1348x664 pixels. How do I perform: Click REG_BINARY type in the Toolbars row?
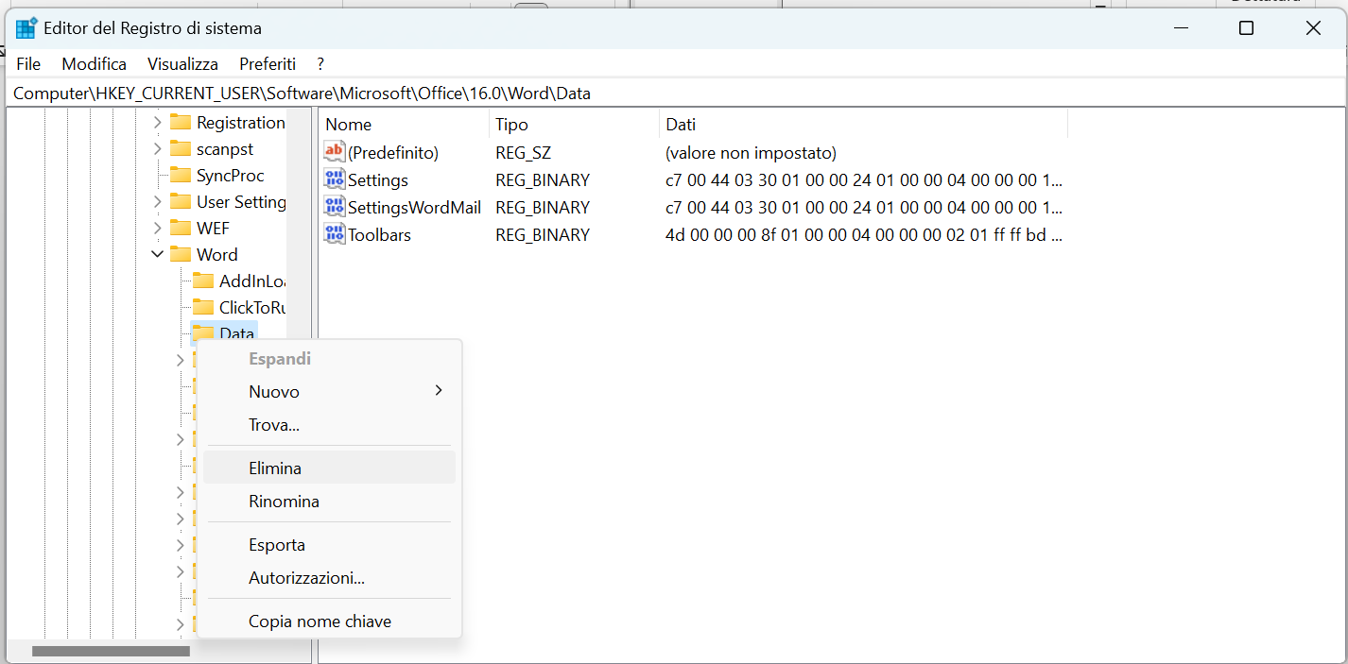click(543, 234)
